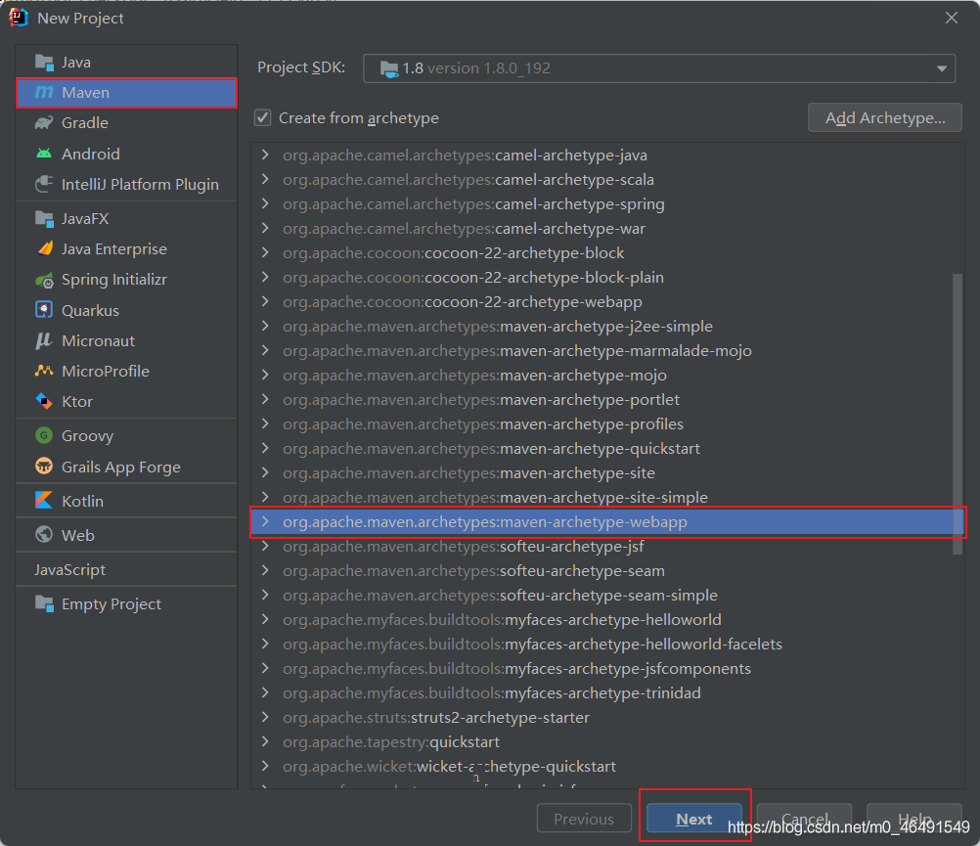
Task: Click the Micronaut mu icon
Action: [x=44, y=340]
